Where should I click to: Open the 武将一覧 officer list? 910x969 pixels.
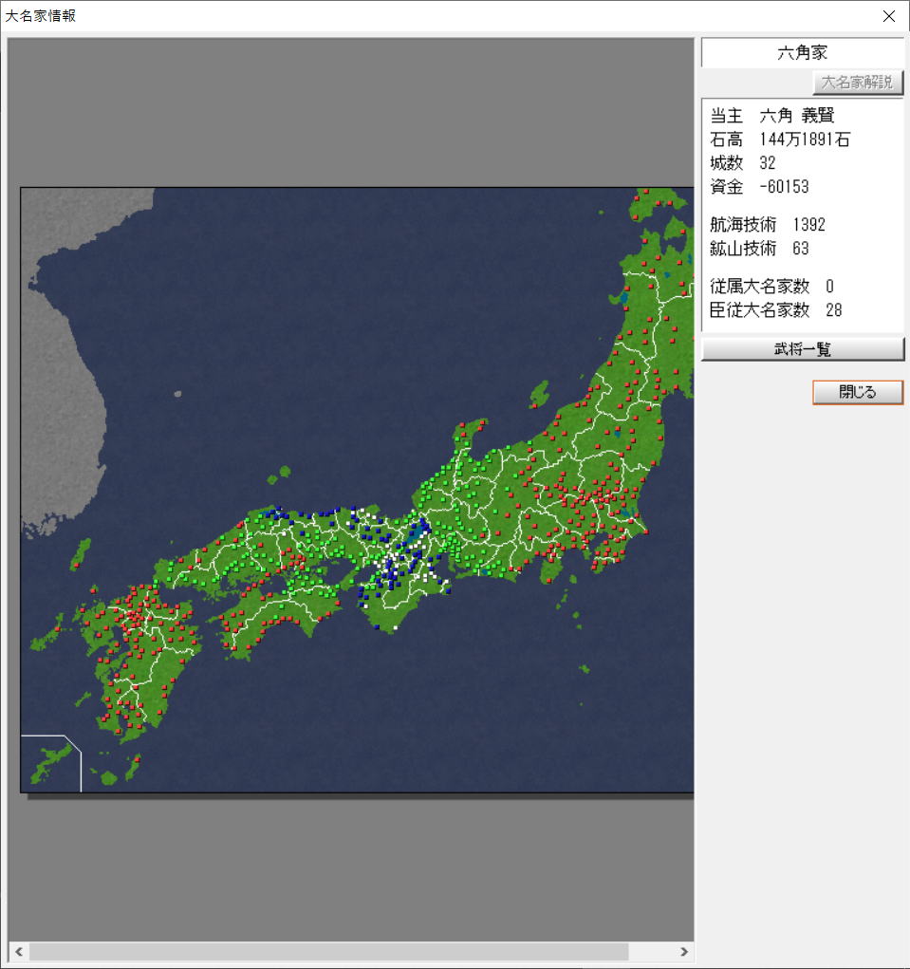(x=802, y=349)
